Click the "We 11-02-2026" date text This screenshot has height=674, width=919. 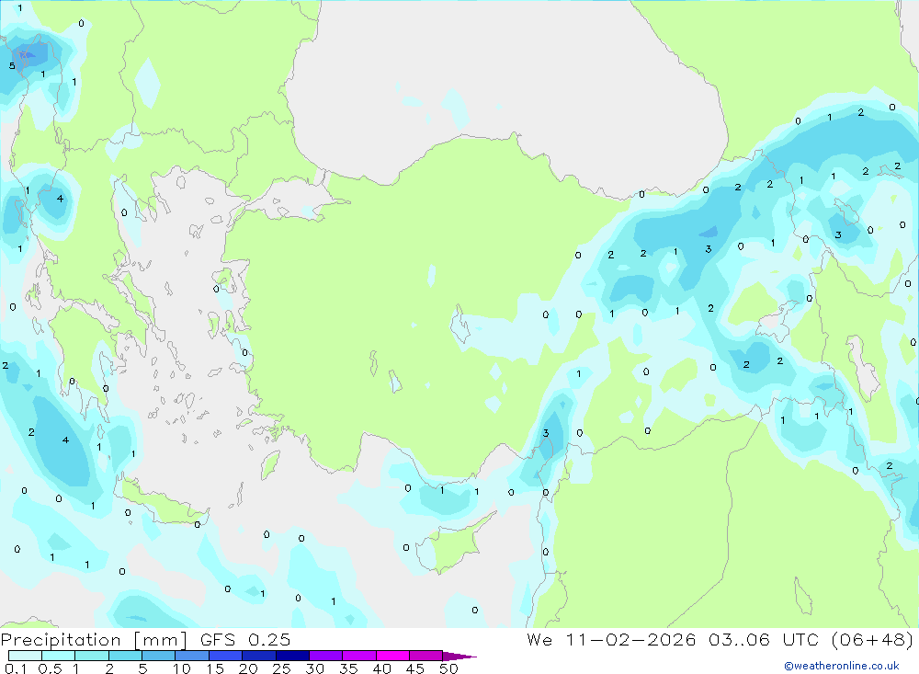pos(611,639)
